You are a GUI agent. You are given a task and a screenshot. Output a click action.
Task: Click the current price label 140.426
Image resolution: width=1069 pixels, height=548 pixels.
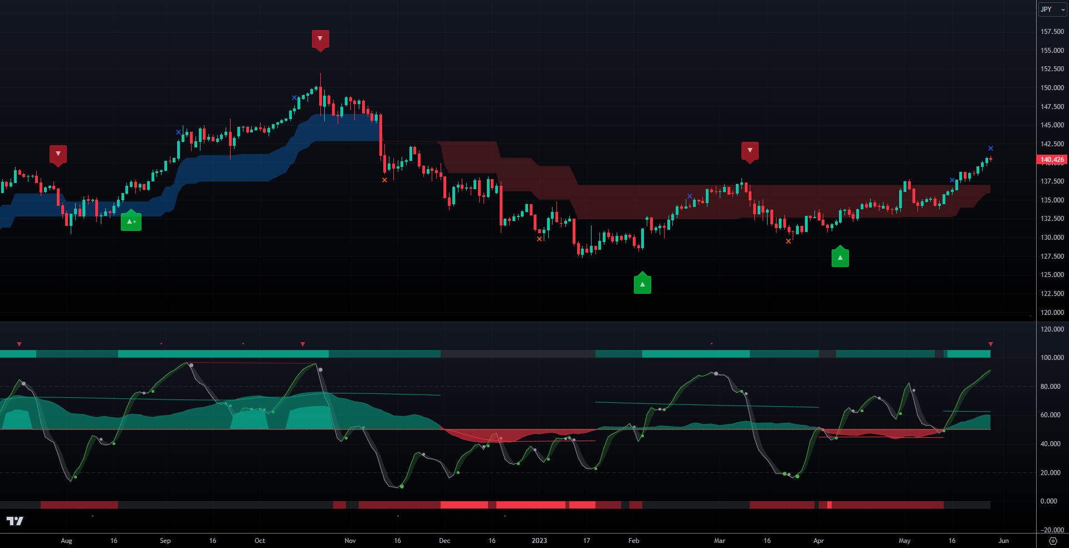[1052, 160]
